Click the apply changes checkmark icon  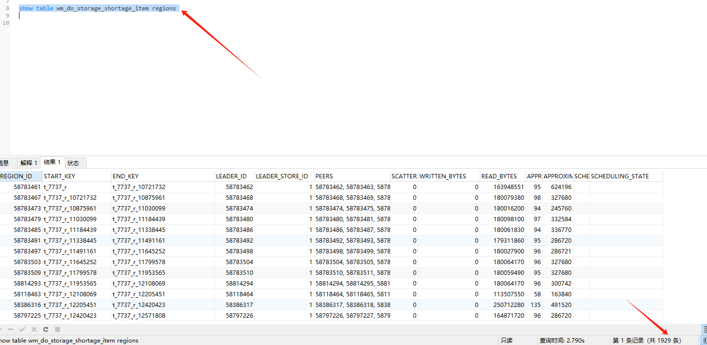click(x=21, y=329)
